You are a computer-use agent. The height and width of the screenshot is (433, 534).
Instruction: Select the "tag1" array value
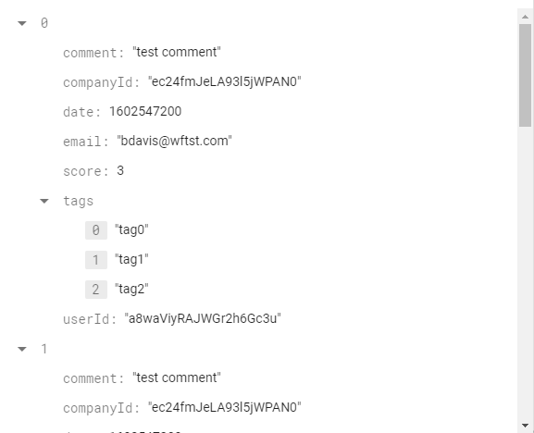coord(131,259)
